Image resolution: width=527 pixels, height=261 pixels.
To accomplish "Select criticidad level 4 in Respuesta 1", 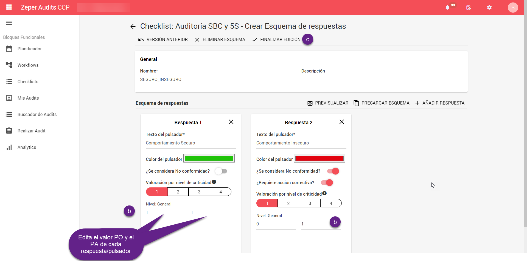I will point(221,192).
